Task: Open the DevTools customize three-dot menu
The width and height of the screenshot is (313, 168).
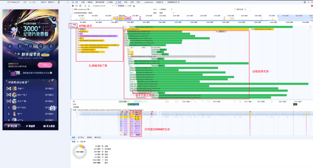Action: pyautogui.click(x=308, y=2)
